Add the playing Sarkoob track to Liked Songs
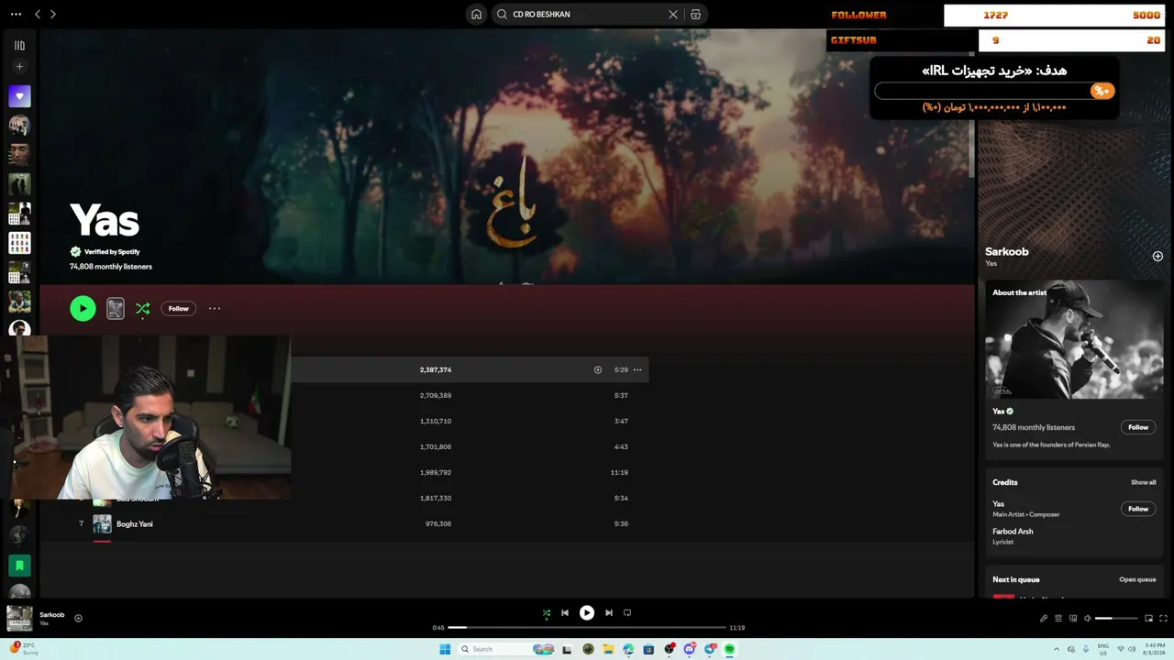This screenshot has height=660, width=1174. click(78, 619)
